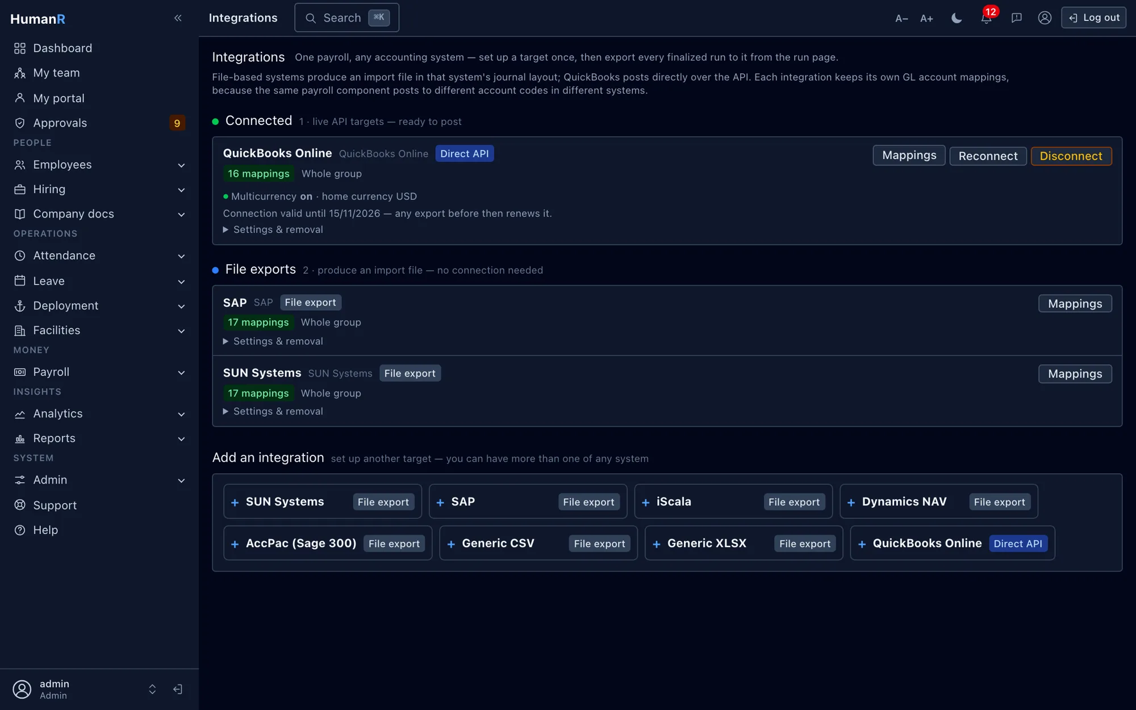Expand SAP Settings & removal
Screen dimensions: 1136x710
[273, 341]
